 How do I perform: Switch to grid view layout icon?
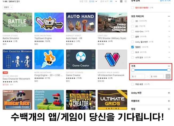pyautogui.click(x=121, y=1)
